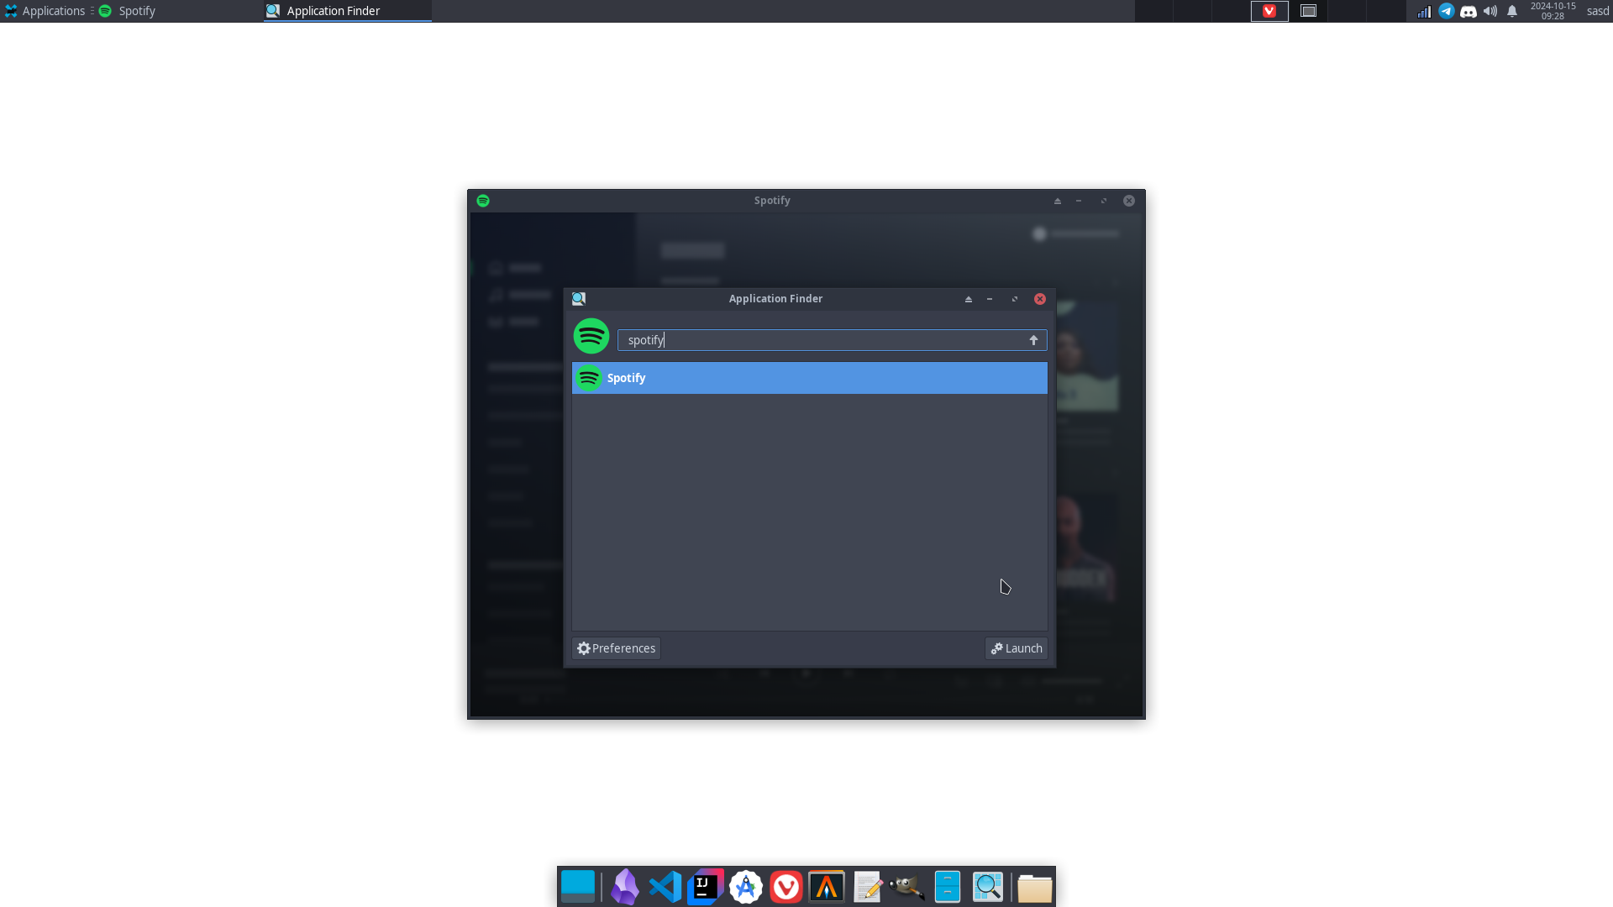Select the Spotify result row
The image size is (1613, 907).
tap(810, 378)
